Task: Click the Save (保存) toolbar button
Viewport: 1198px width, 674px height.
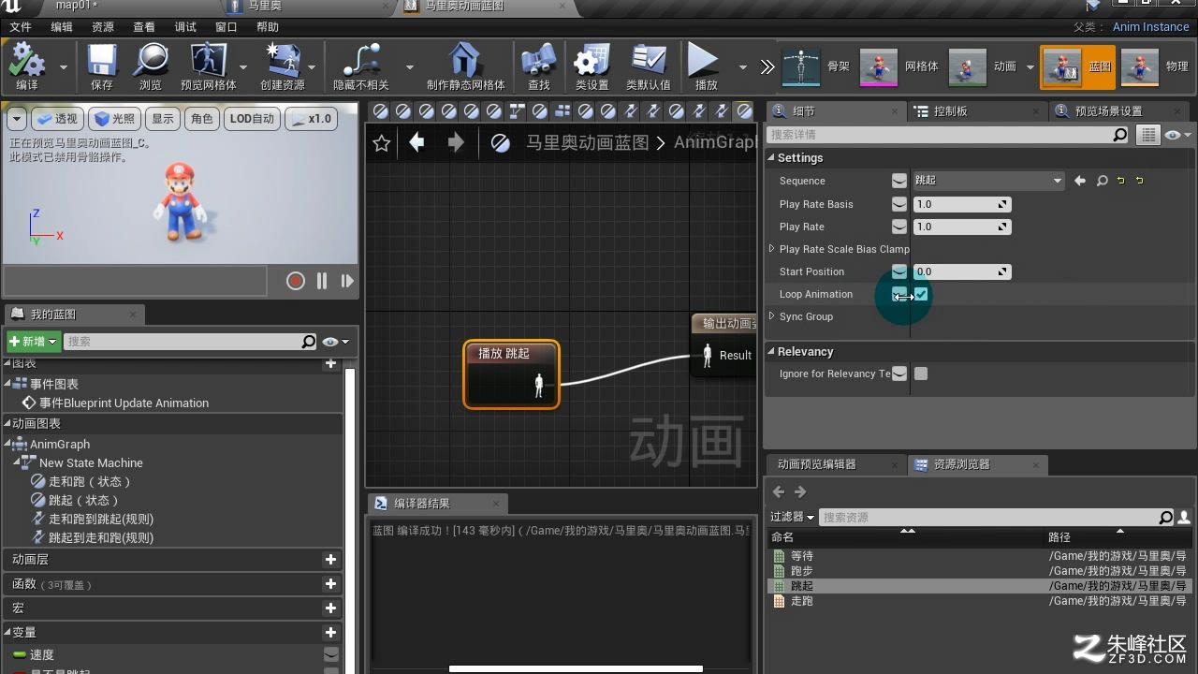Action: (102, 66)
